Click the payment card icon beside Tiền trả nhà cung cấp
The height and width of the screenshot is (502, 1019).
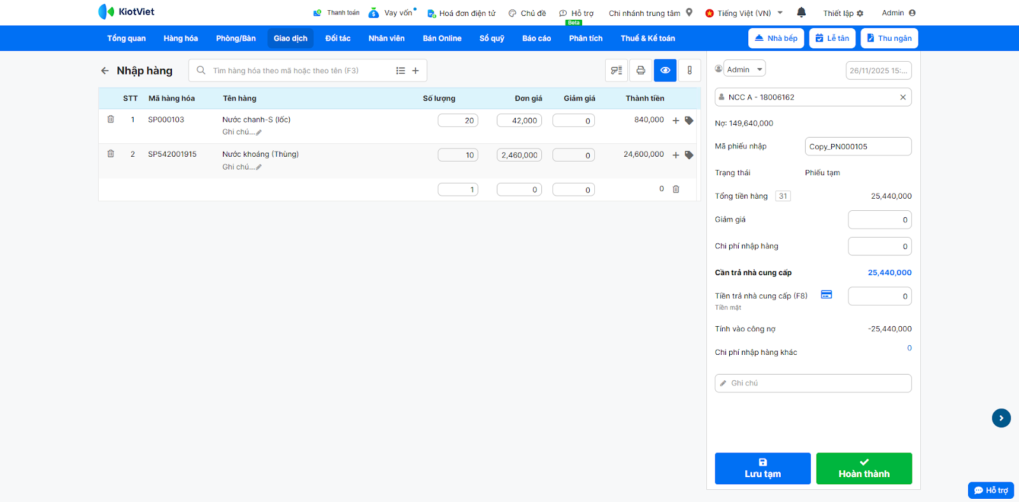pos(826,294)
